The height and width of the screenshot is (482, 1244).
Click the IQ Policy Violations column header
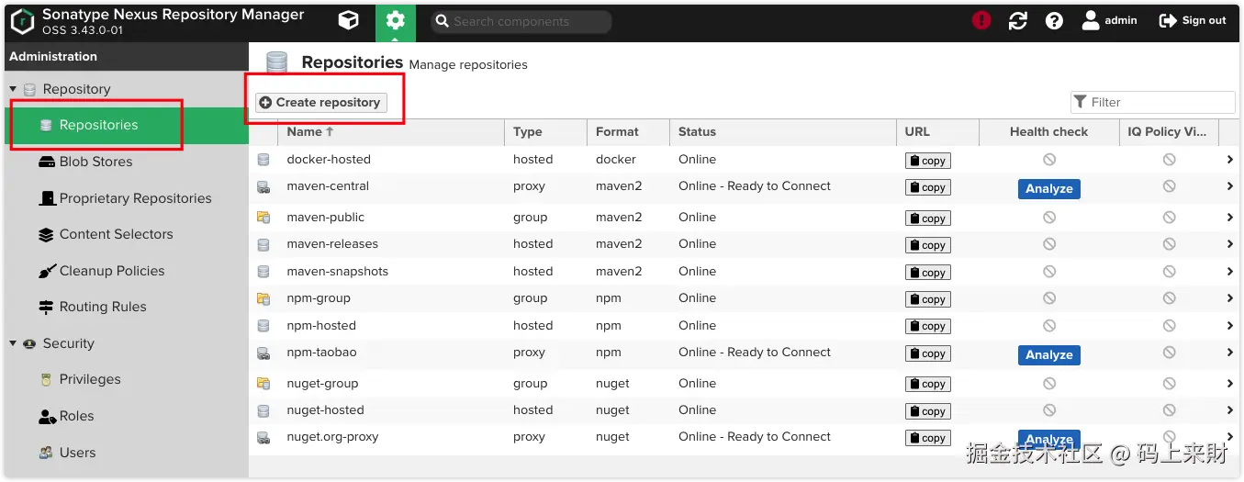pos(1169,131)
